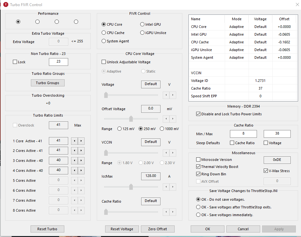Screen dimensions: 301x237
Task: Click the Offset column header
Action: [284, 19]
